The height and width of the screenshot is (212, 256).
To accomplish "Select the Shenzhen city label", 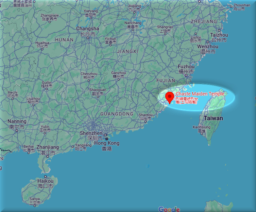I will point(91,133).
